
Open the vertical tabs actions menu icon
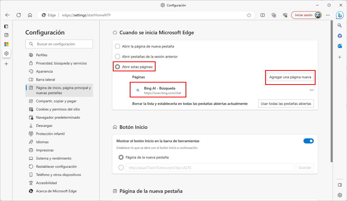click(x=6, y=26)
